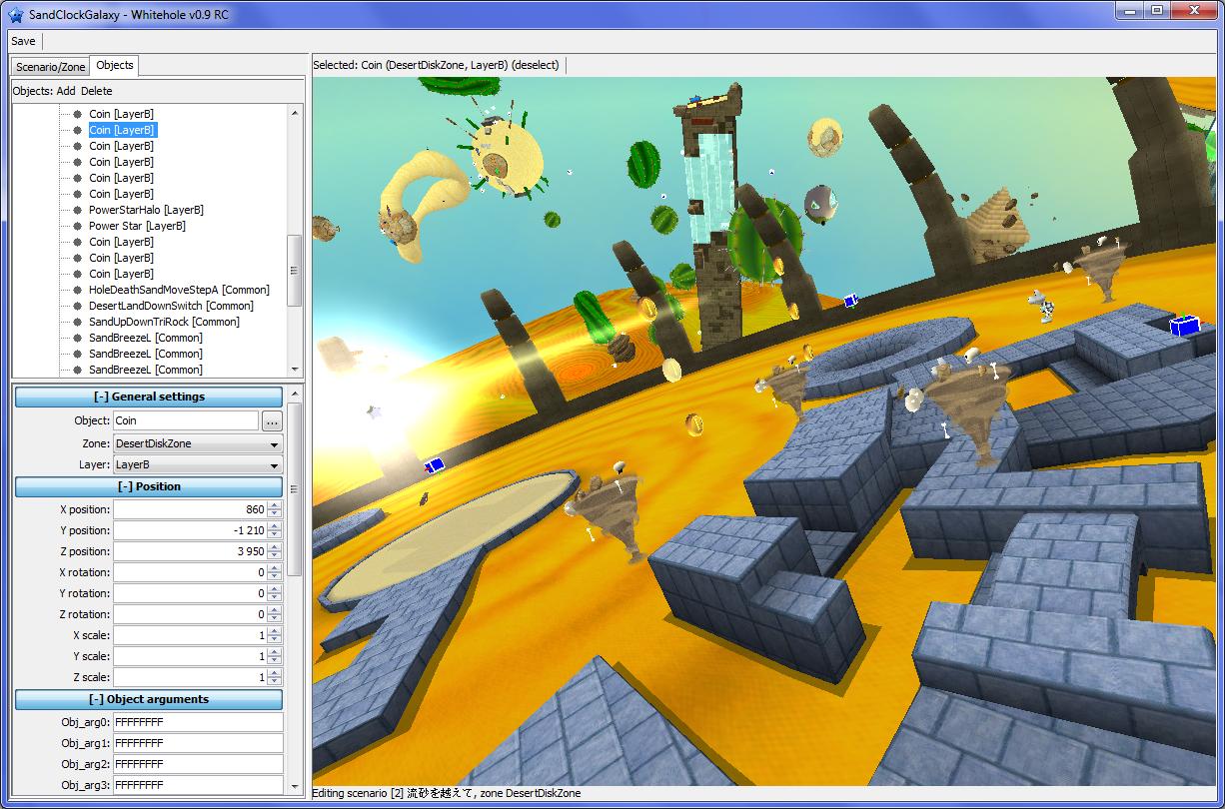
Task: Decrease Y position with down arrow
Action: click(x=275, y=535)
